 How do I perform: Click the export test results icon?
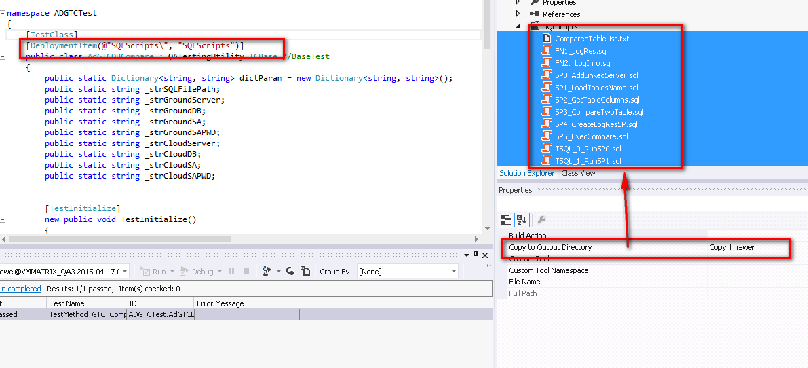(267, 271)
